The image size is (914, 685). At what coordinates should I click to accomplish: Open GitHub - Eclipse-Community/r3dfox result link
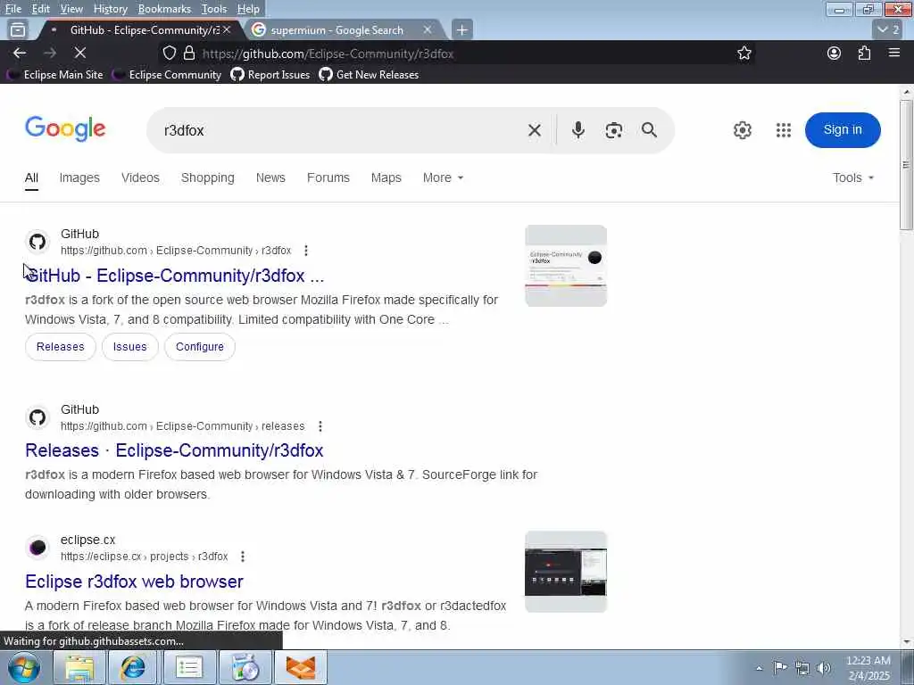pyautogui.click(x=174, y=276)
